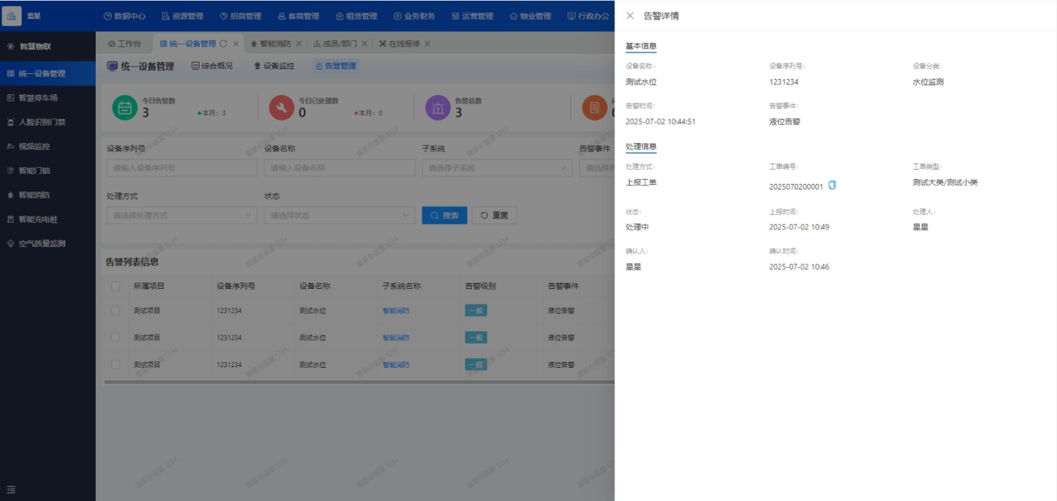1057x501 pixels.
Task: Open 统一设备管理 in the sidebar
Action: [47, 73]
